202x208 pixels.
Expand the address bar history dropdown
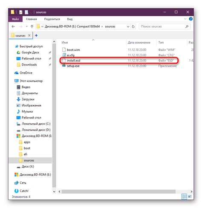tap(128, 27)
